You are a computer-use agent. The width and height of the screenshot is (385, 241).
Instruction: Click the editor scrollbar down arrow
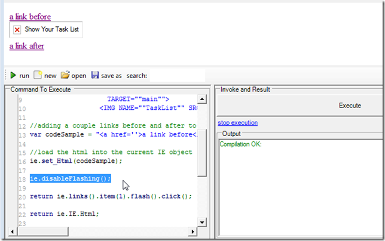202,221
